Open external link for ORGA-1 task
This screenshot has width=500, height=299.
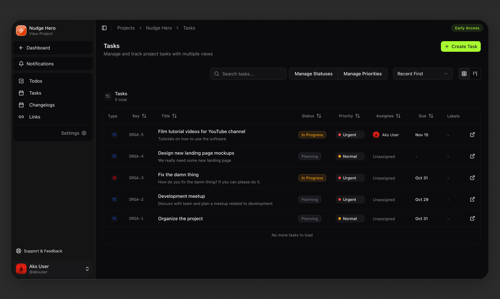(472, 218)
